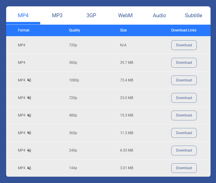The height and width of the screenshot is (183, 216).
Task: Click the Quality column header
Action: point(75,30)
